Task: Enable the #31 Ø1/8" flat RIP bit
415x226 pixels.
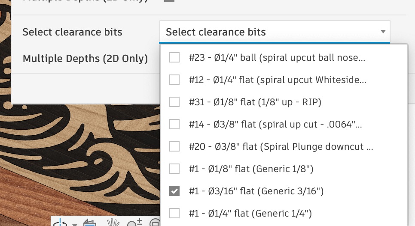Action: pos(174,102)
